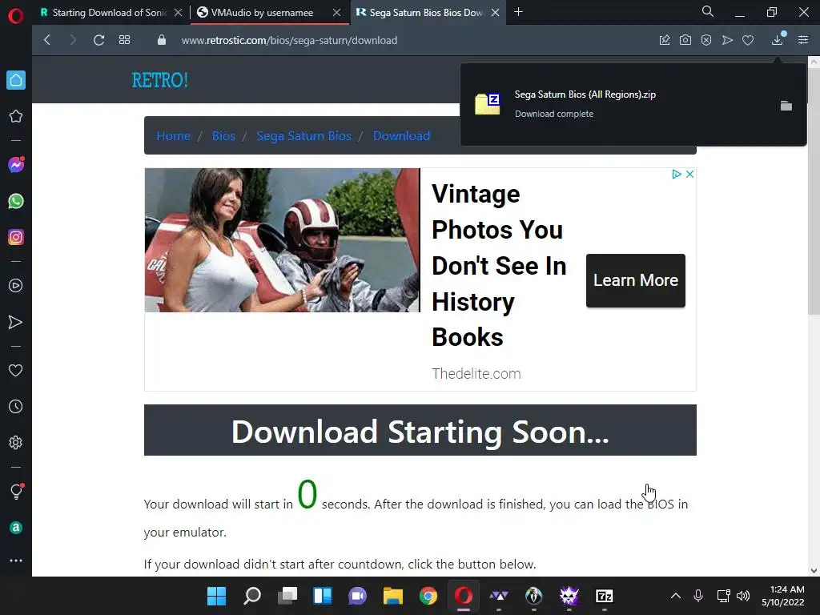The width and height of the screenshot is (820, 615).
Task: View site security padlock info
Action: click(162, 40)
